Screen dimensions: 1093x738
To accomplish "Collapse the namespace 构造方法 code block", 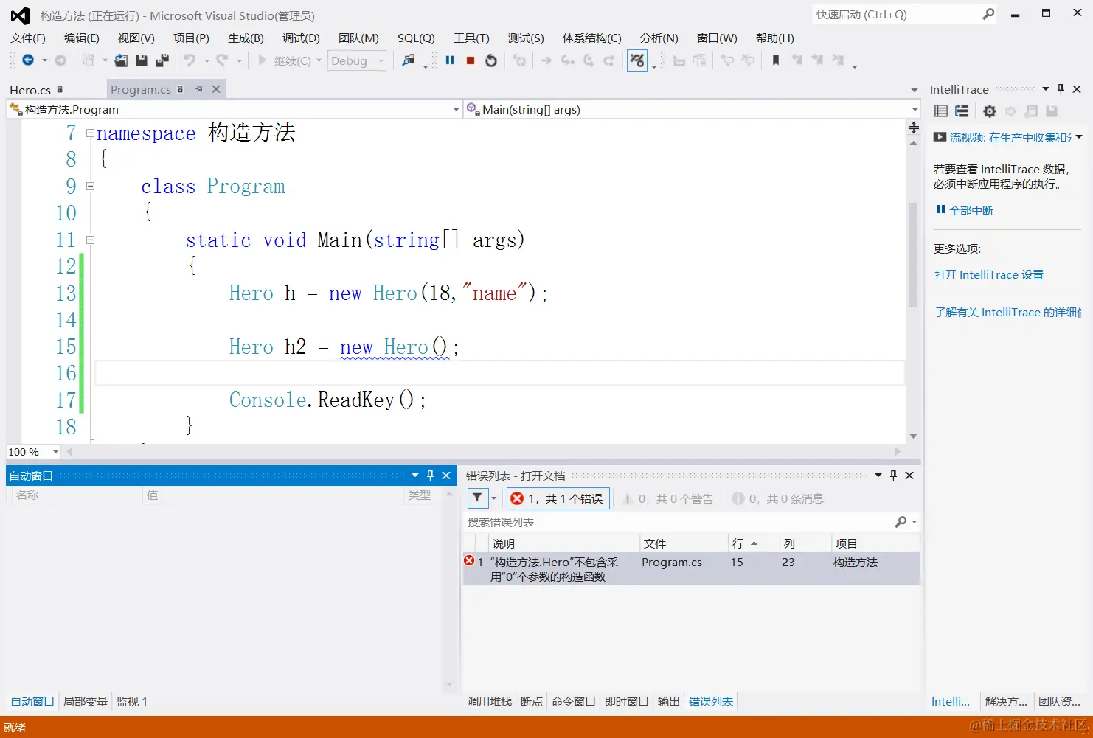I will point(90,133).
